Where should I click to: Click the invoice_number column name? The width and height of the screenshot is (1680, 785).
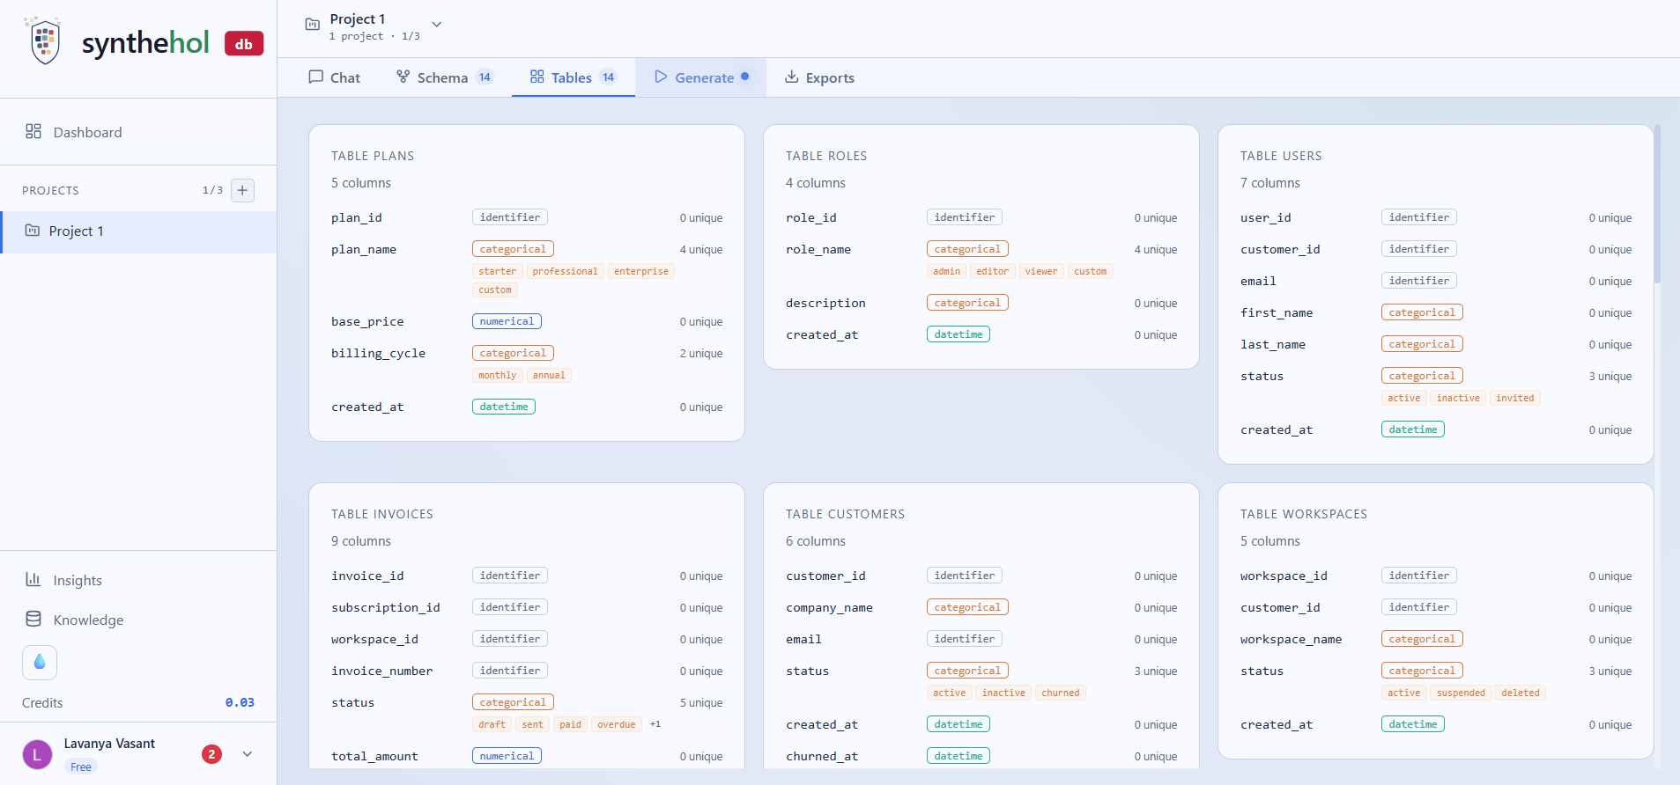pyautogui.click(x=382, y=671)
